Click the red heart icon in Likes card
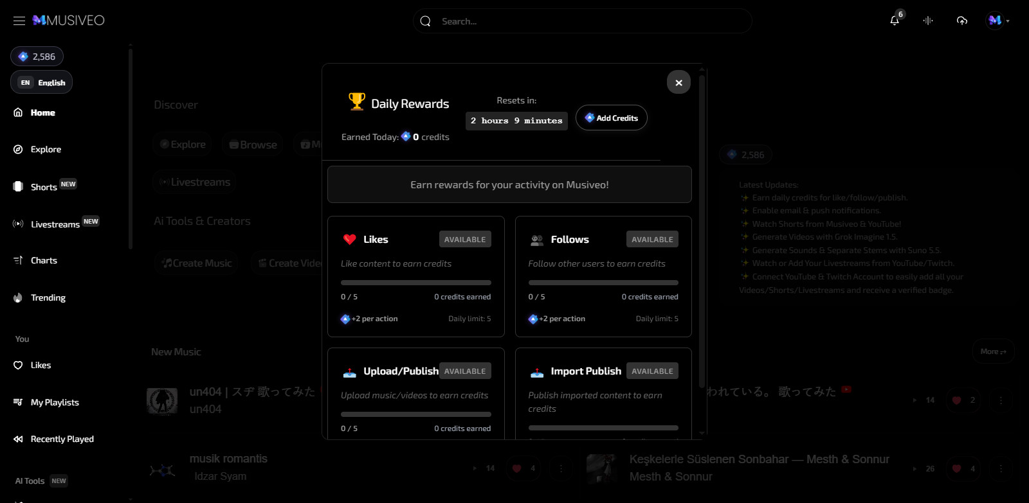Viewport: 1029px width, 503px height. click(350, 240)
